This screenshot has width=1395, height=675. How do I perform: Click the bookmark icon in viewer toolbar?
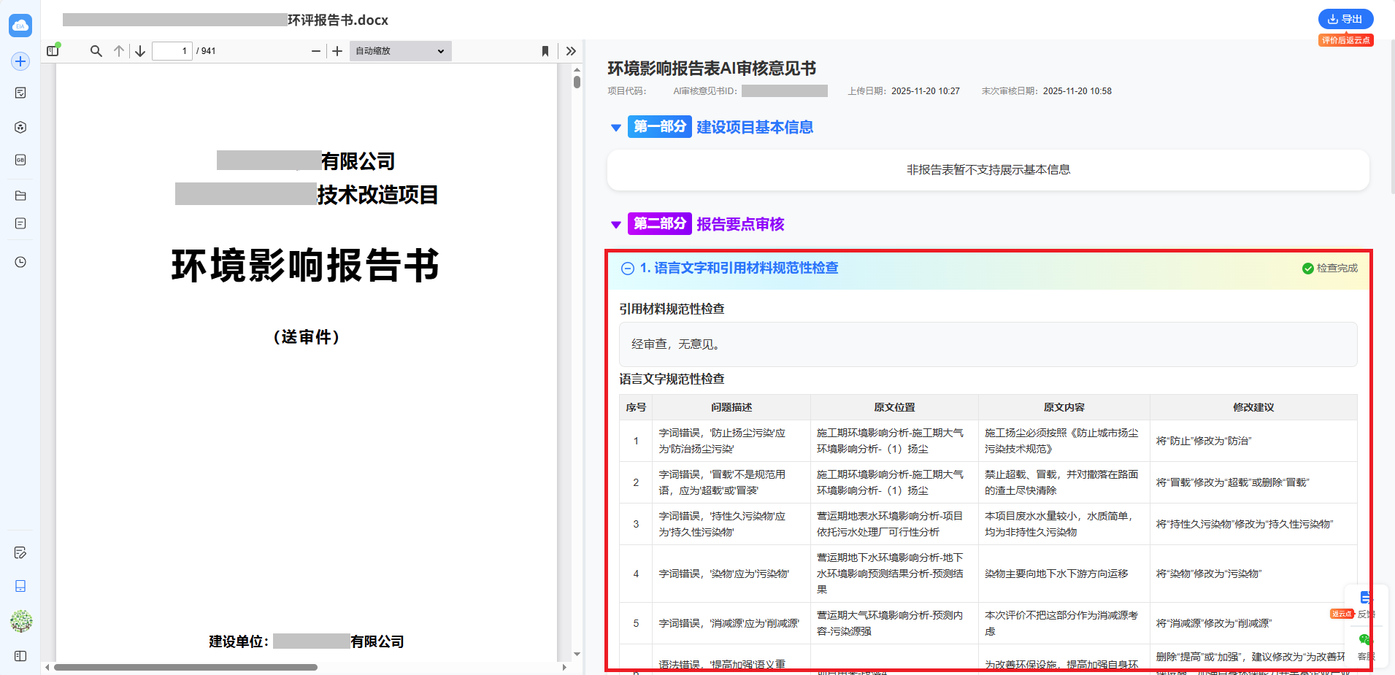[x=545, y=51]
